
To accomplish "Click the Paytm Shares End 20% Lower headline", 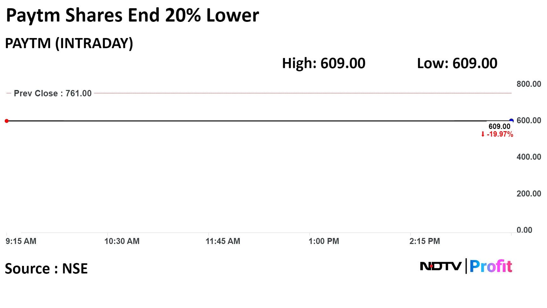I will point(132,15).
